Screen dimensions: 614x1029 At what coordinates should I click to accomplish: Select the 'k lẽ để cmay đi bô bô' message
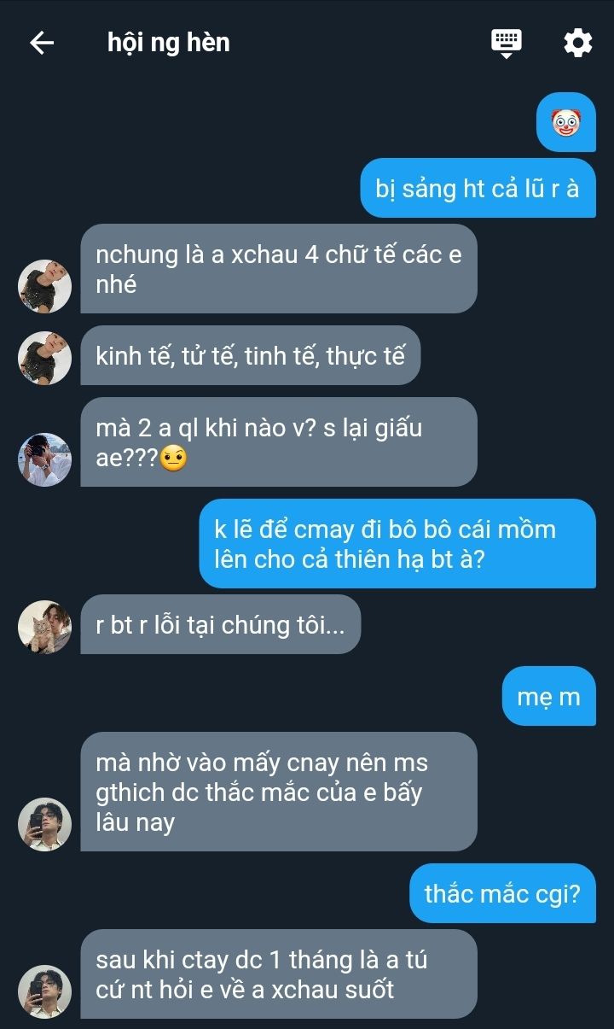(x=397, y=544)
